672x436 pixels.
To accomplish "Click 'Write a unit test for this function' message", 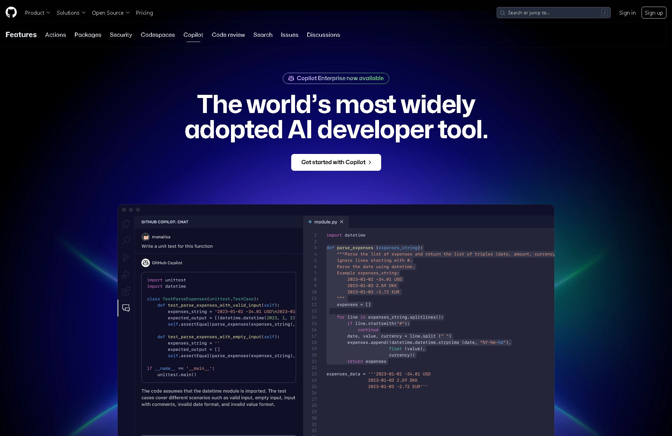I will pos(177,246).
